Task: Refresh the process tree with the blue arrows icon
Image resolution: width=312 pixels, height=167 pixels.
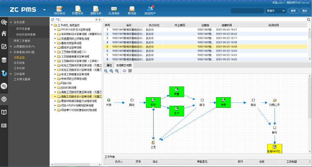Action: tap(53, 19)
